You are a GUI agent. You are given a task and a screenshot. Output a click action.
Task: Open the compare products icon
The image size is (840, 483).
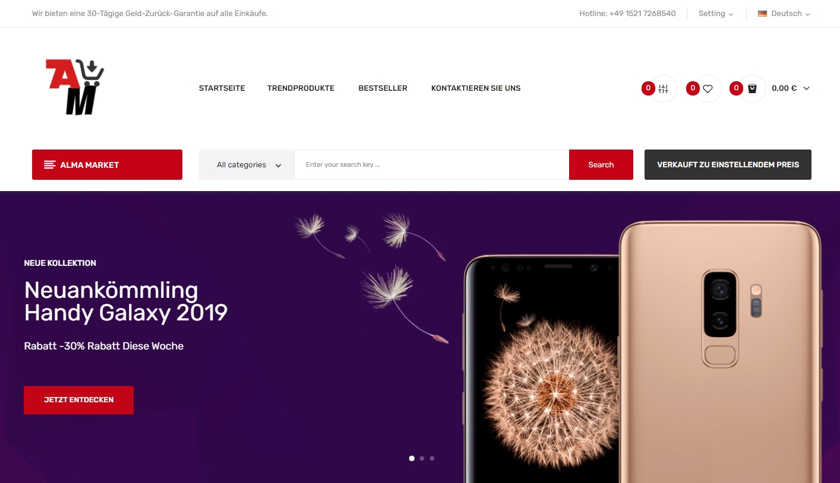663,88
